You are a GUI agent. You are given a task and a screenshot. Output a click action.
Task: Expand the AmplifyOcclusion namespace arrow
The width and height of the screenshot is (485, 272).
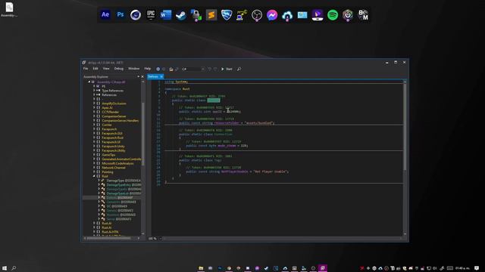[94, 104]
